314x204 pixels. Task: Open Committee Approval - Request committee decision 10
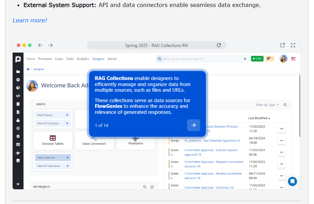point(214,164)
